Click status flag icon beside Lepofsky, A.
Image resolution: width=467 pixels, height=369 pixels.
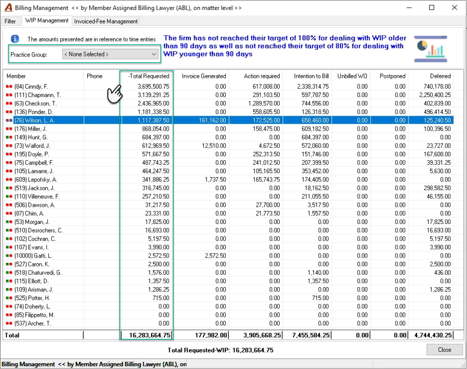tap(9, 180)
